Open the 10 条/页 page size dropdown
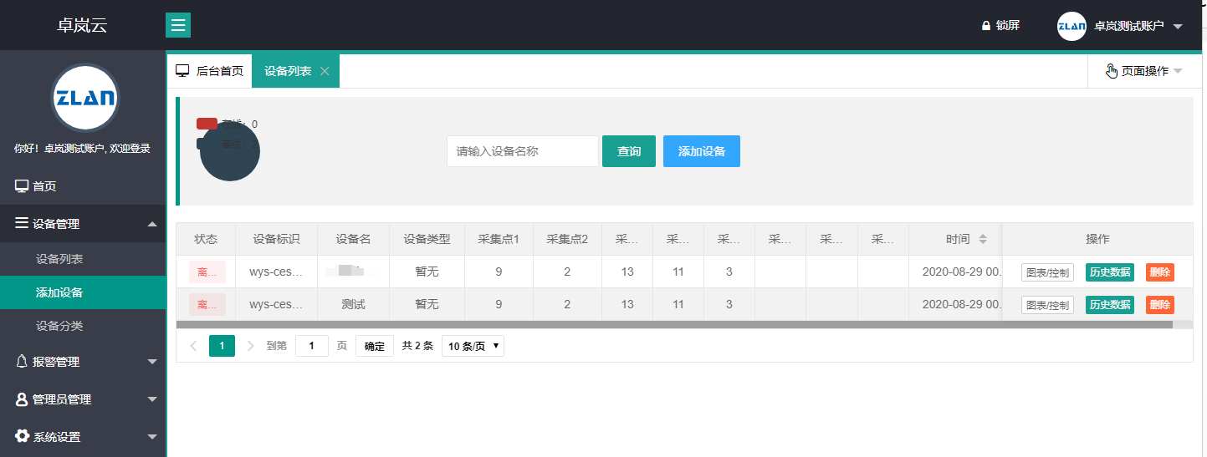Screen dimensions: 1207x457 [473, 346]
